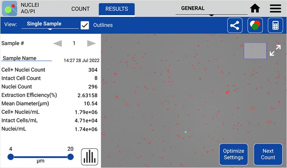Click the Nuclei AO/PI app icon

click(x=10, y=8)
